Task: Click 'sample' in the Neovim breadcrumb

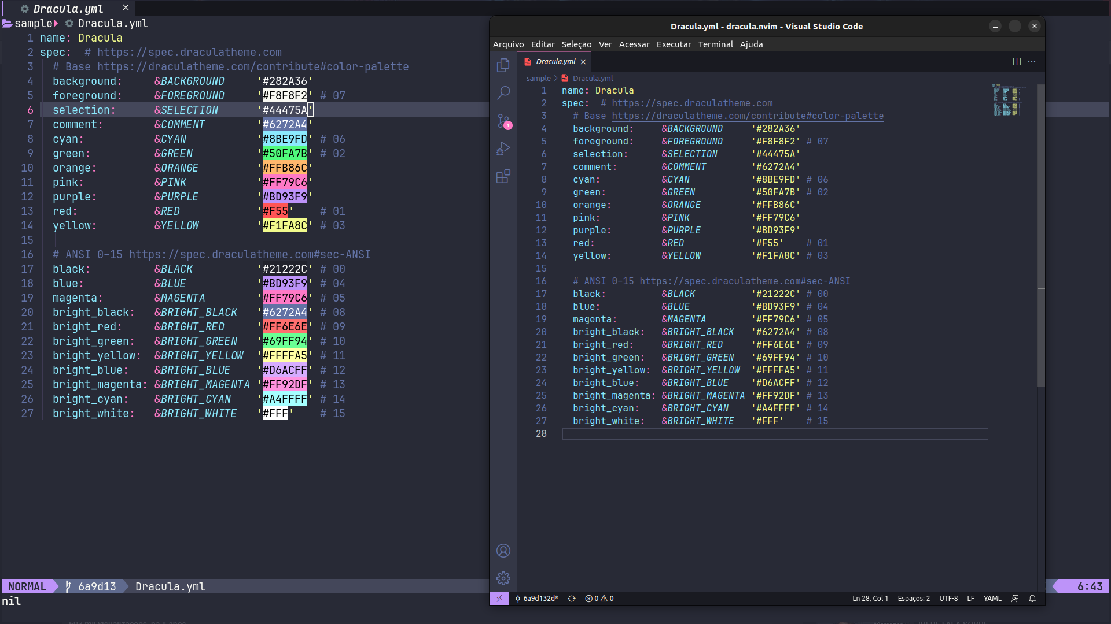Action: pyautogui.click(x=34, y=24)
